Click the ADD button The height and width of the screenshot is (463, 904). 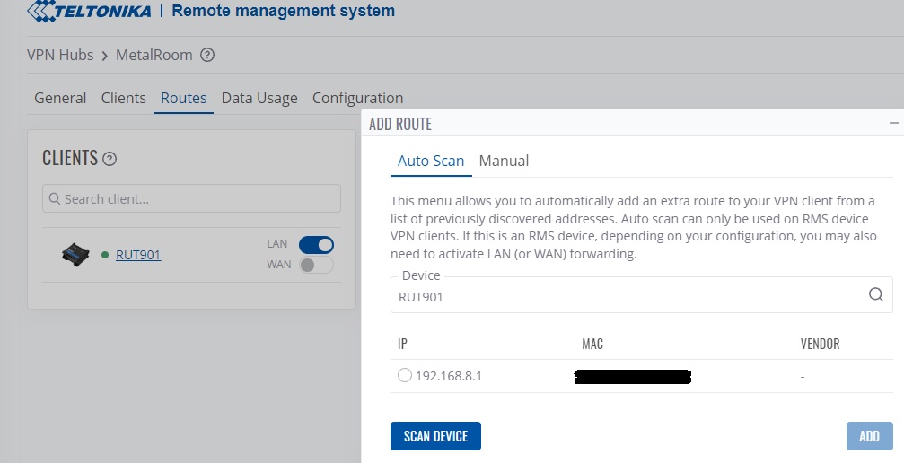869,436
